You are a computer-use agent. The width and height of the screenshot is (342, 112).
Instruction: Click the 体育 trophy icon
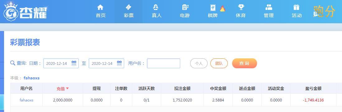[241, 7]
